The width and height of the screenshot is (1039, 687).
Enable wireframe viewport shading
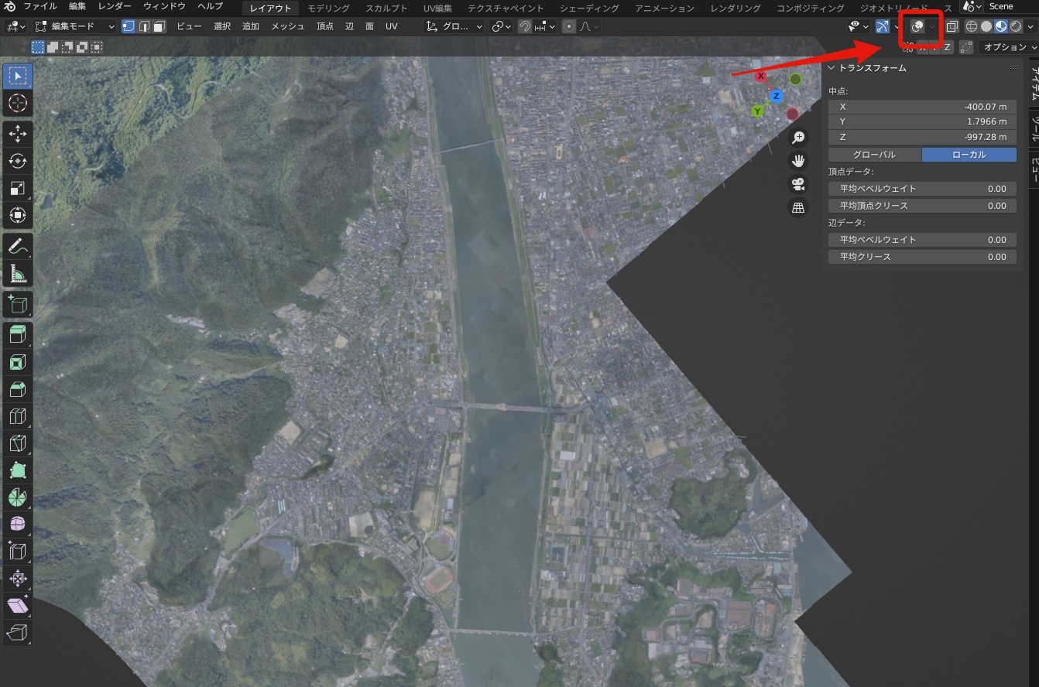971,26
